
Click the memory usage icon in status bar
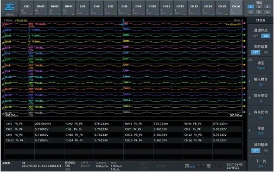pyautogui.click(x=187, y=165)
